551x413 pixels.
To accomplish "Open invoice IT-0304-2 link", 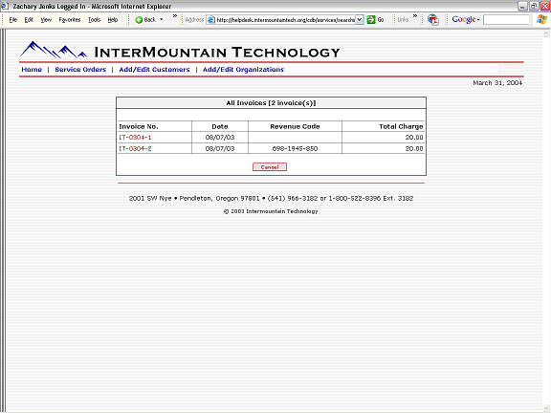I will [x=135, y=148].
